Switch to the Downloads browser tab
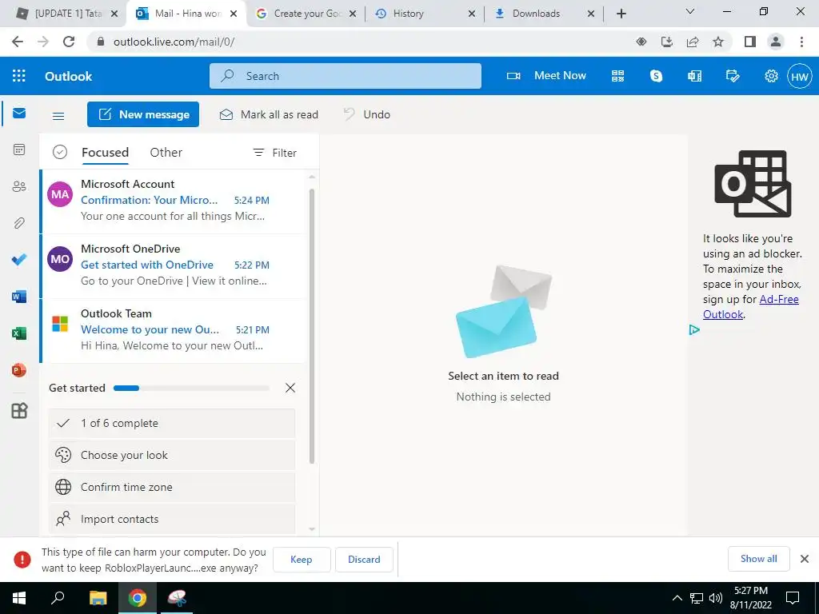 [x=544, y=14]
